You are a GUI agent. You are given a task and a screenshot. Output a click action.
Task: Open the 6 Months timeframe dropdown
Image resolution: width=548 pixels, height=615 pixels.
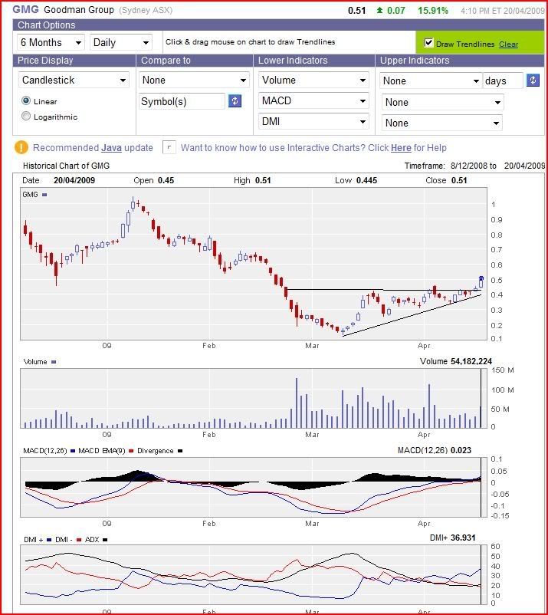[x=51, y=42]
